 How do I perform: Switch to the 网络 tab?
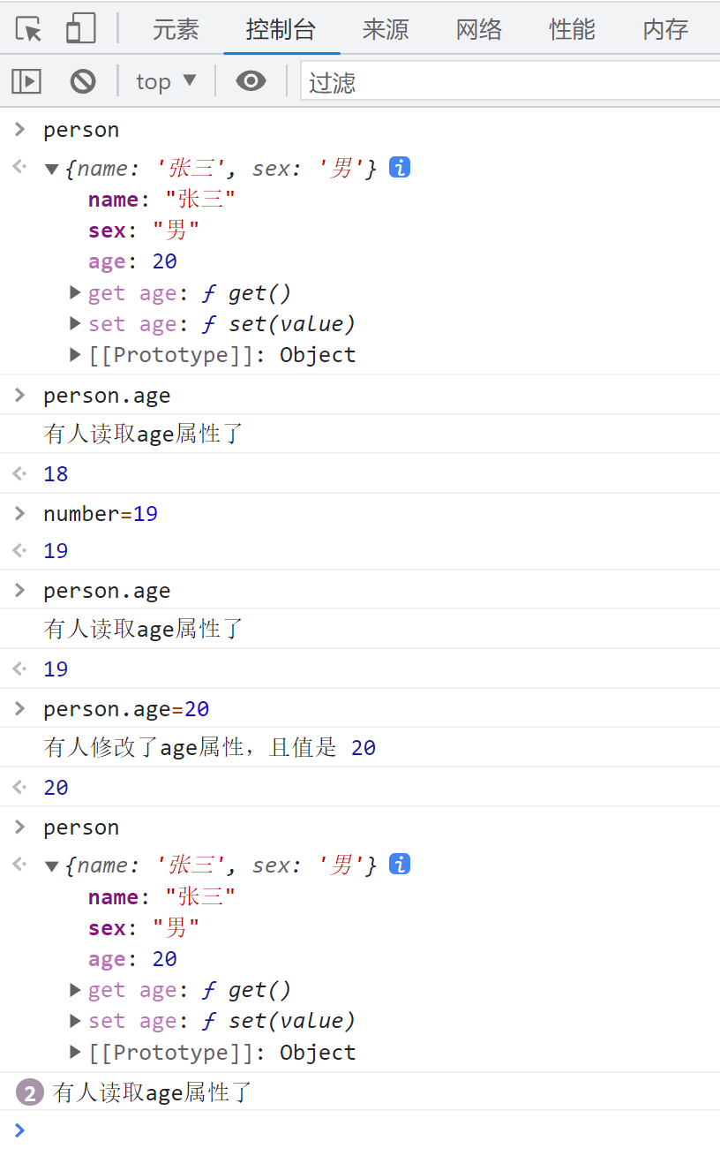pyautogui.click(x=478, y=29)
